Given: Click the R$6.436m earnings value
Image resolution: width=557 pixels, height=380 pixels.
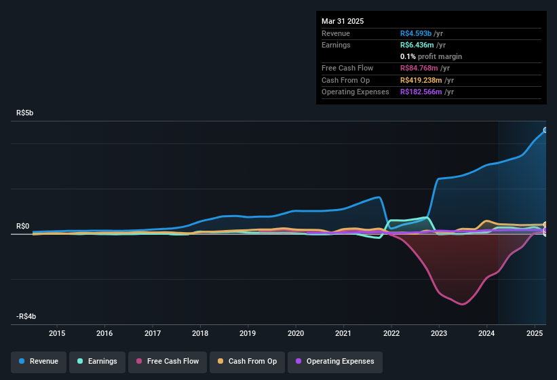Looking at the screenshot, I should [417, 45].
